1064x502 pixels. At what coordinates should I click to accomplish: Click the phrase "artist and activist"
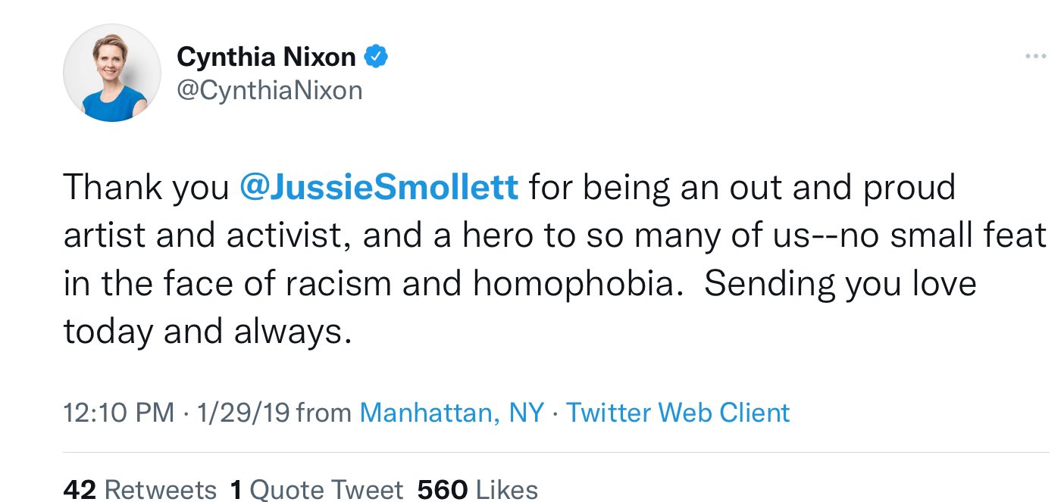click(x=204, y=235)
